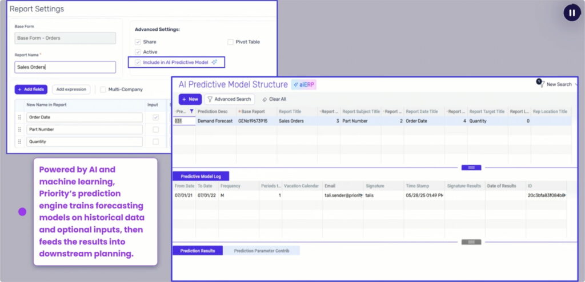Expand the New Search dropdown arrow

point(576,84)
